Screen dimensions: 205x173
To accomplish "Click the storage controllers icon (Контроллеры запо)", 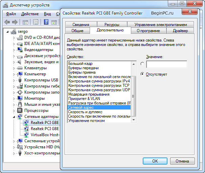I will [20, 92].
